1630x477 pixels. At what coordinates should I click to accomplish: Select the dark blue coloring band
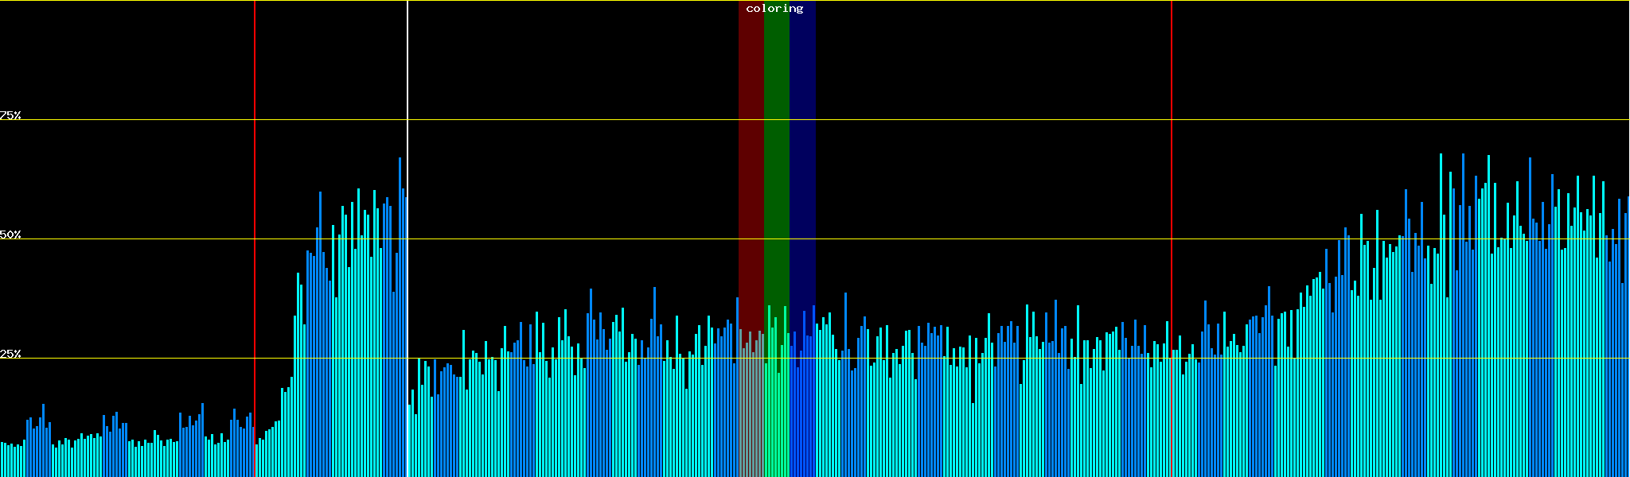coord(802,159)
